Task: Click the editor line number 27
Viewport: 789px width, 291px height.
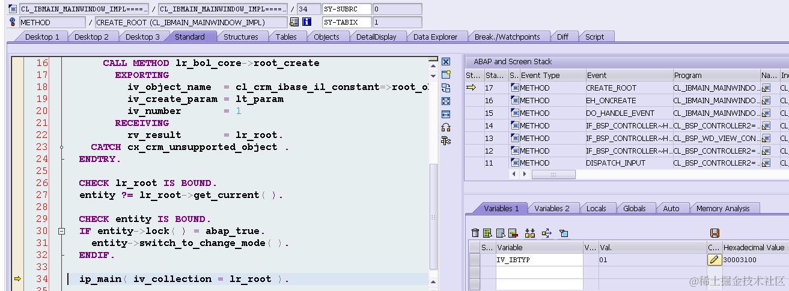Action: point(41,195)
